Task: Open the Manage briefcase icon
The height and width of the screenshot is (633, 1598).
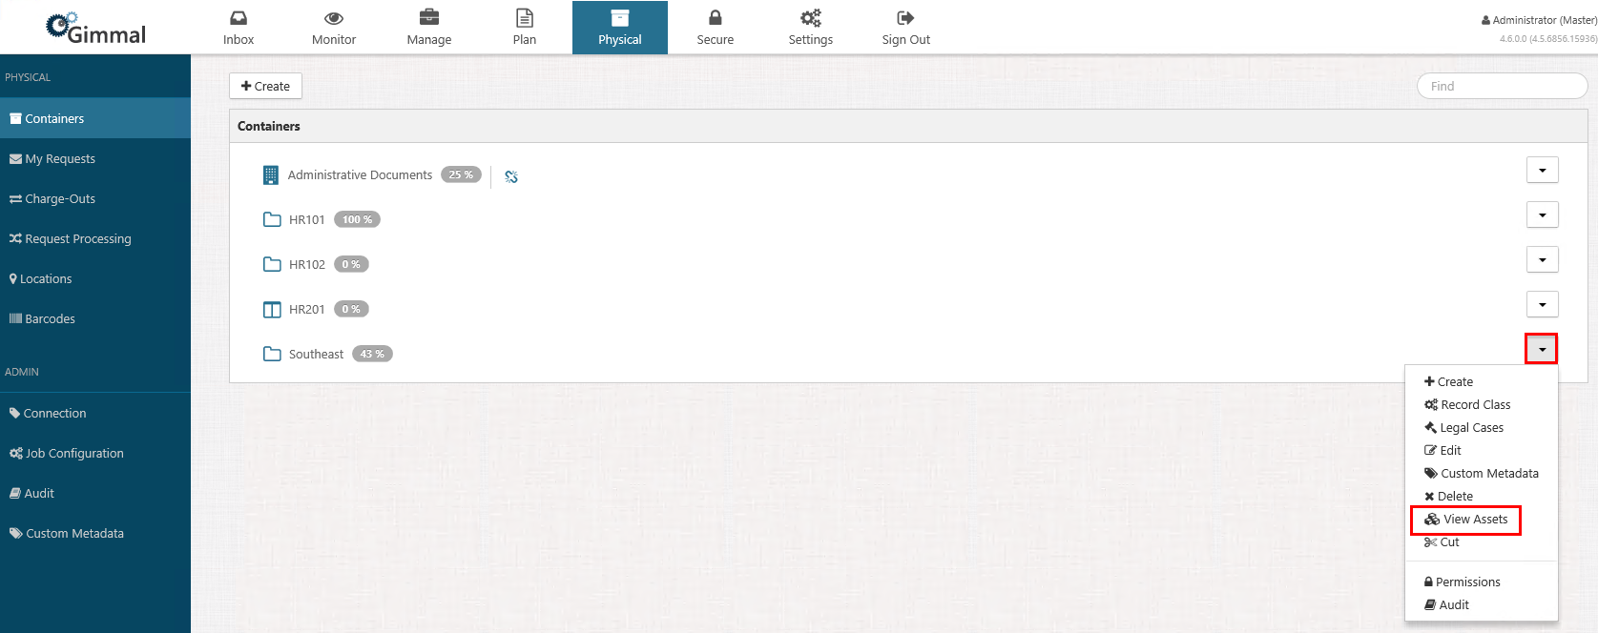Action: click(429, 18)
